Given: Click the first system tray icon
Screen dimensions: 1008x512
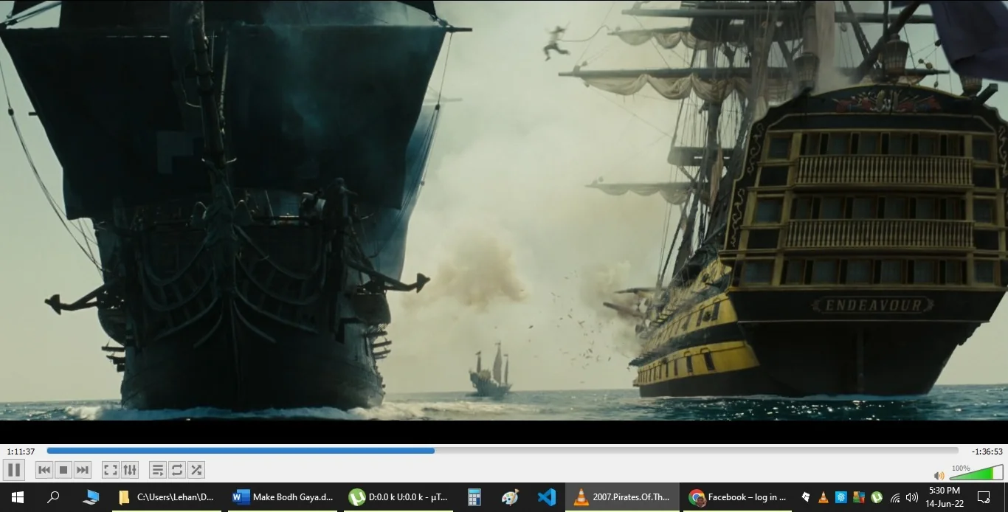Looking at the screenshot, I should point(806,497).
